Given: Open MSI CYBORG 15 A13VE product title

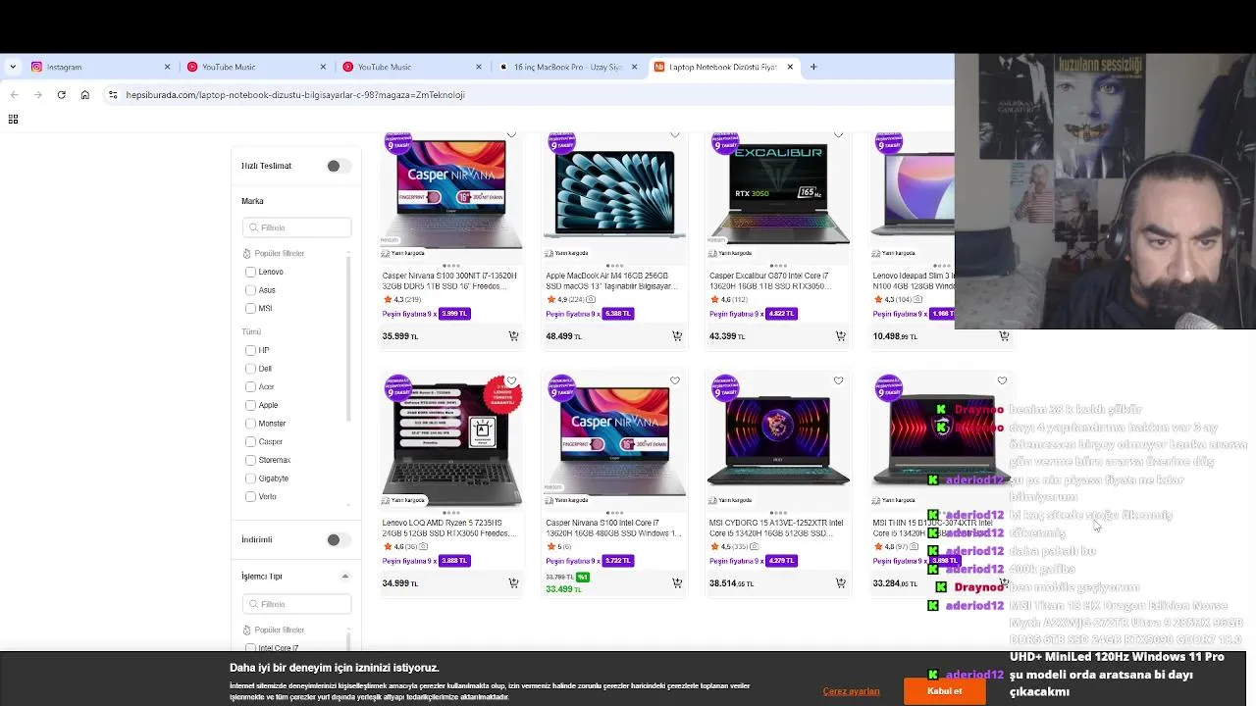Looking at the screenshot, I should 775,529.
